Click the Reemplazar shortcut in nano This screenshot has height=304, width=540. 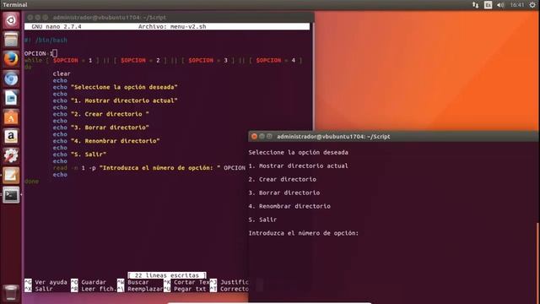point(140,289)
